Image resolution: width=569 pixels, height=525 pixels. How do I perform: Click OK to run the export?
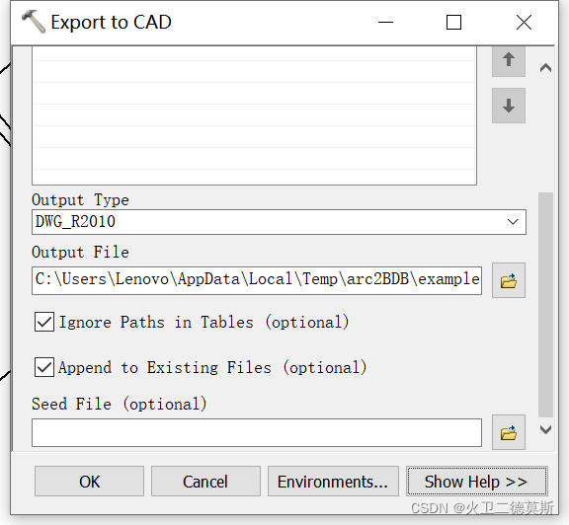click(89, 482)
